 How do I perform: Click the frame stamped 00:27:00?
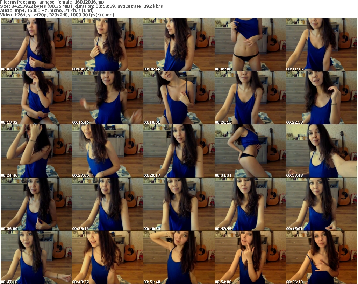[x=108, y=151]
